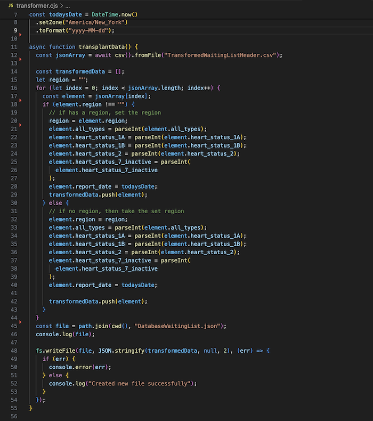Click index++ in the for loop
Image resolution: width=373 pixels, height=421 pixels.
point(199,88)
